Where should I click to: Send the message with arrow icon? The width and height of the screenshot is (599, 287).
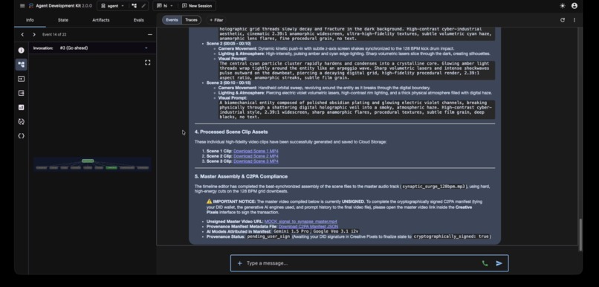[x=499, y=263]
